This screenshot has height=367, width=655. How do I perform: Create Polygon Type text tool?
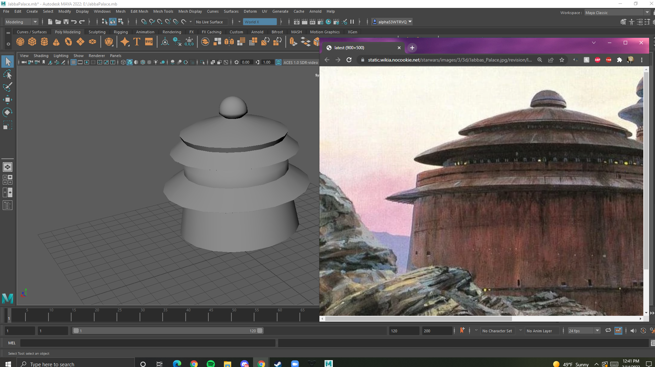137,42
